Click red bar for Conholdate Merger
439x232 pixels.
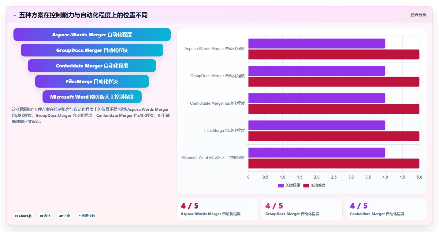pyautogui.click(x=334, y=109)
